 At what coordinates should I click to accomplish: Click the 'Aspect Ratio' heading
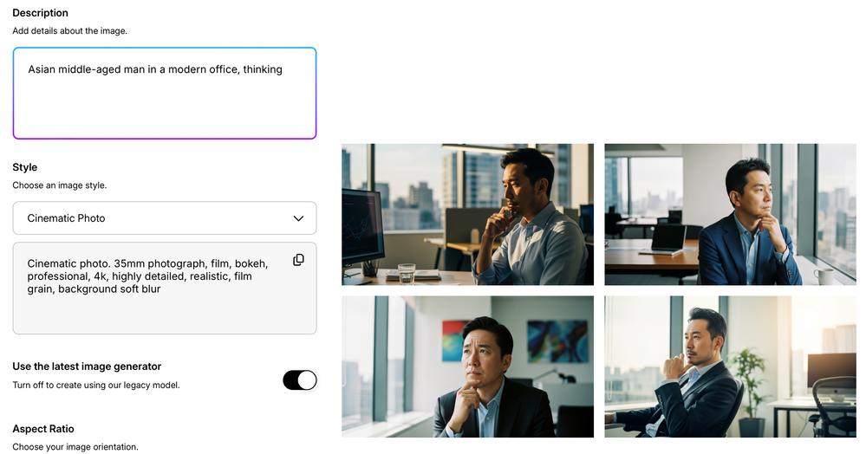point(43,429)
